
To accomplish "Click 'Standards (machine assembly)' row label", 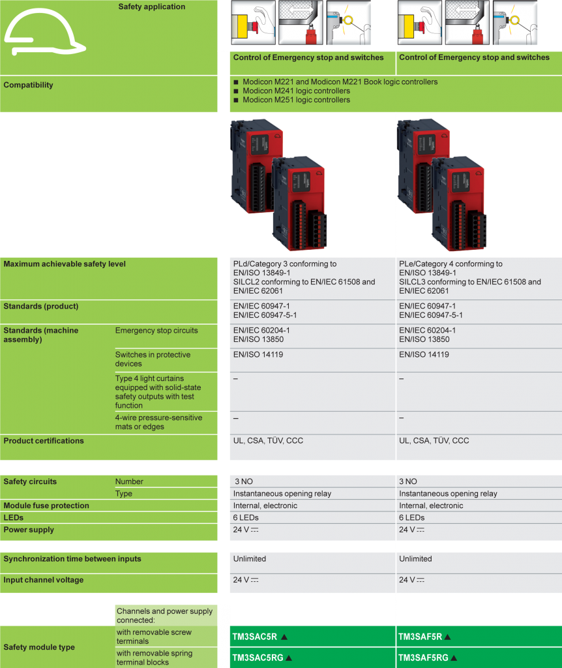I will 41,335.
